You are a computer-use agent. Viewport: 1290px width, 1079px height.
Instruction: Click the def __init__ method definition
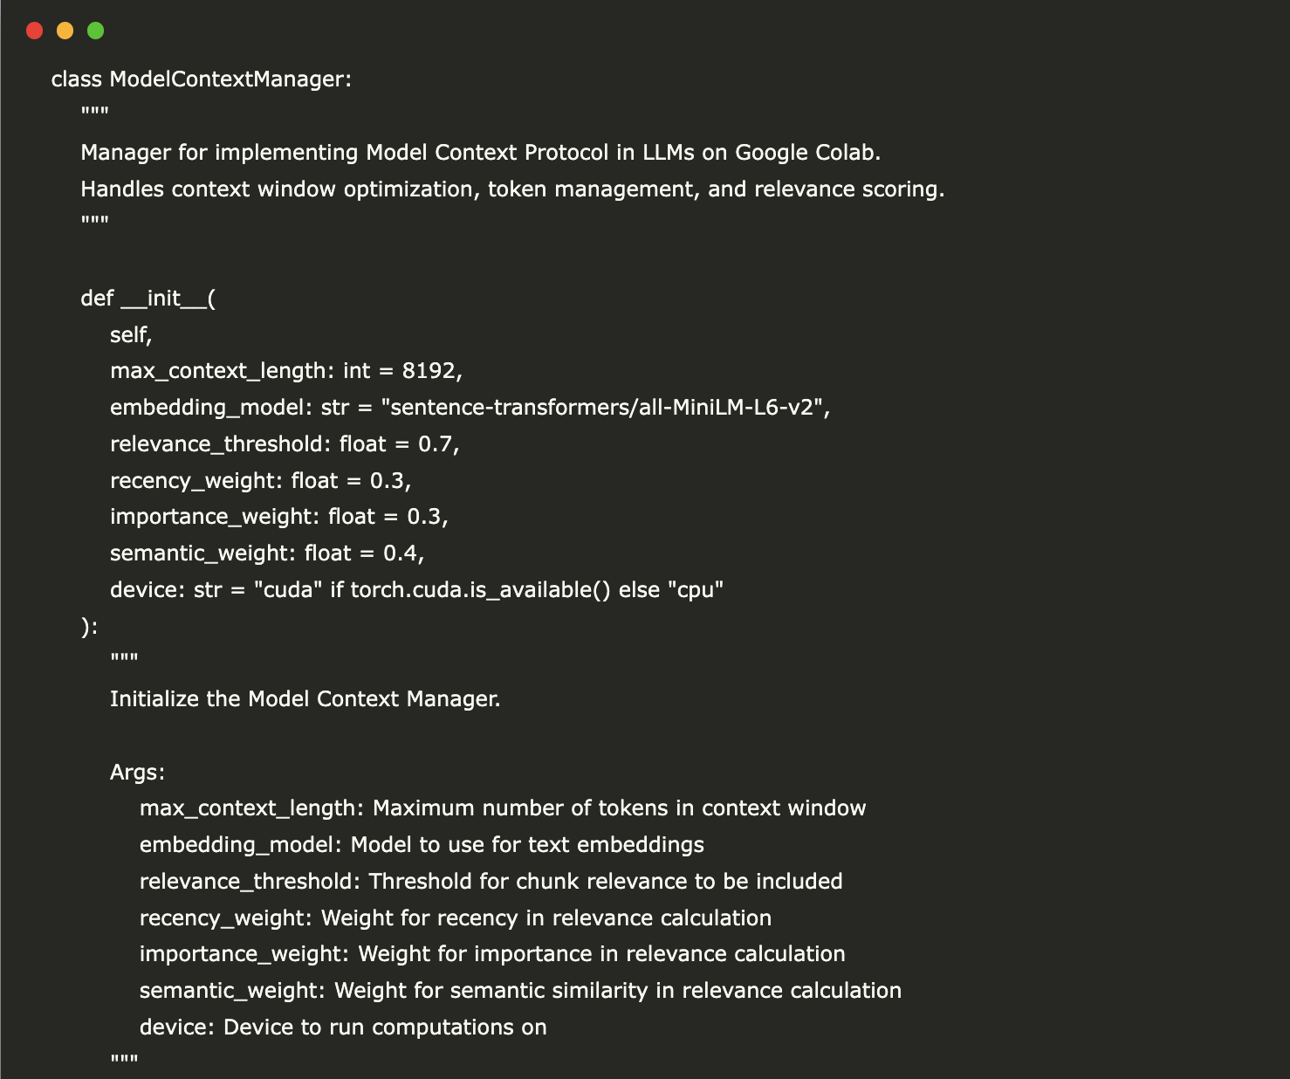tap(148, 299)
